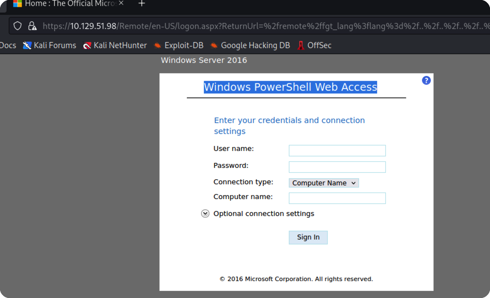Open the Kali NetHunter bookmark
Screen dimensions: 490x298
pos(115,45)
